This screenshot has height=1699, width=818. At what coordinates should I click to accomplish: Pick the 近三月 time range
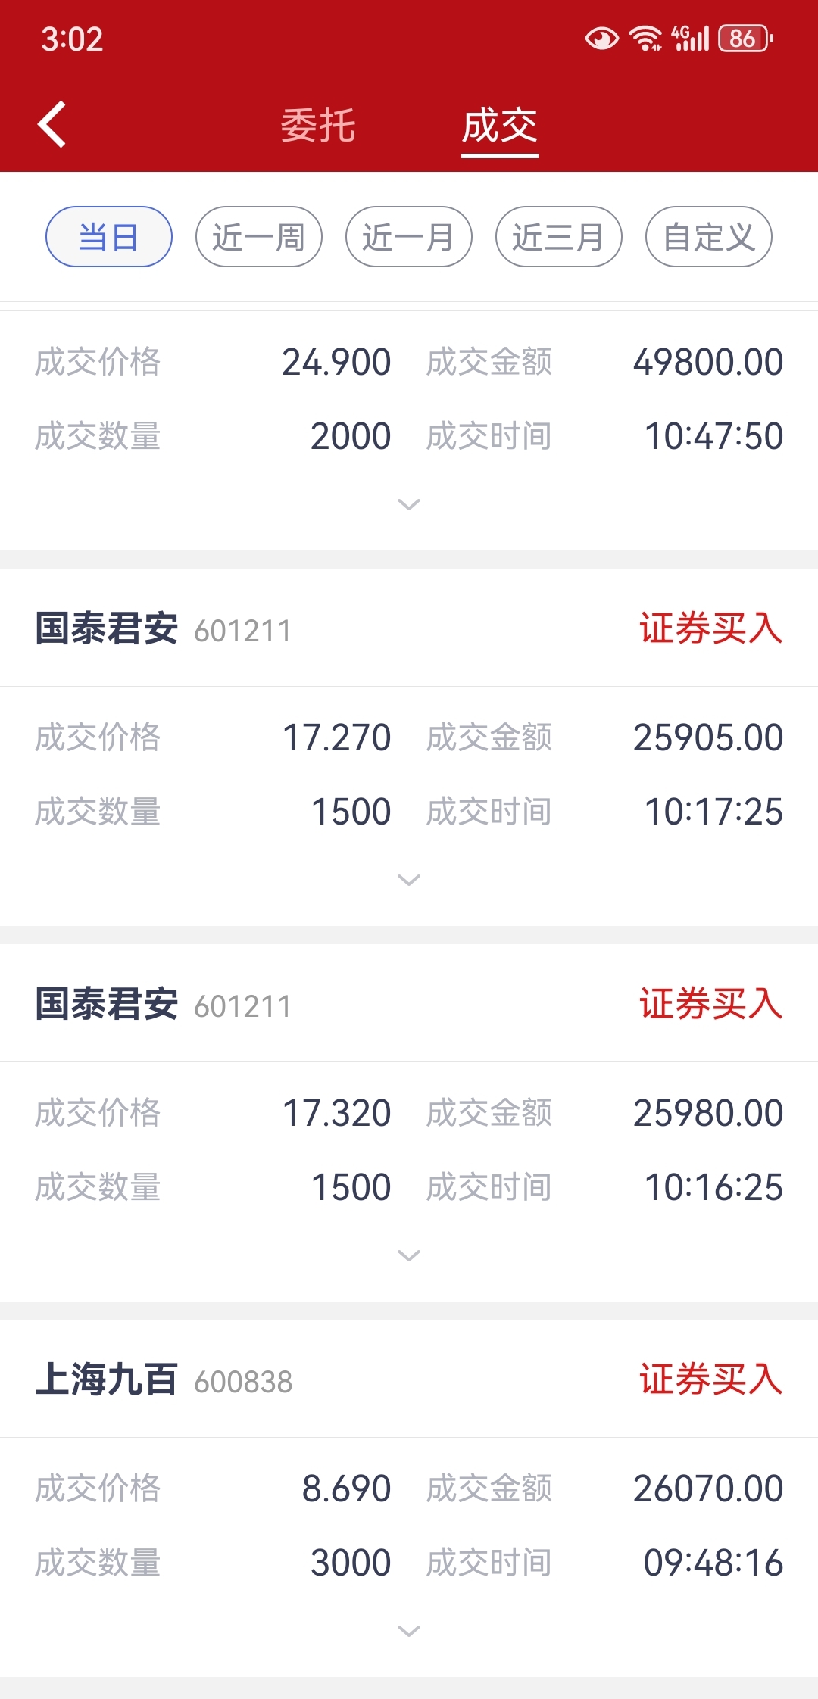tap(559, 237)
